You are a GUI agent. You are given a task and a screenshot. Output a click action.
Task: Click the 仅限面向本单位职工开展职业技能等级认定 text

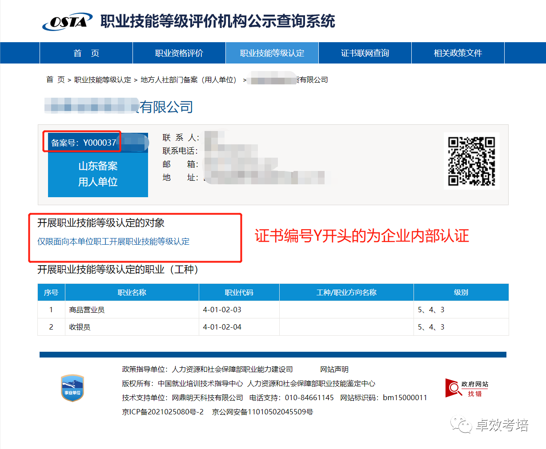point(113,242)
